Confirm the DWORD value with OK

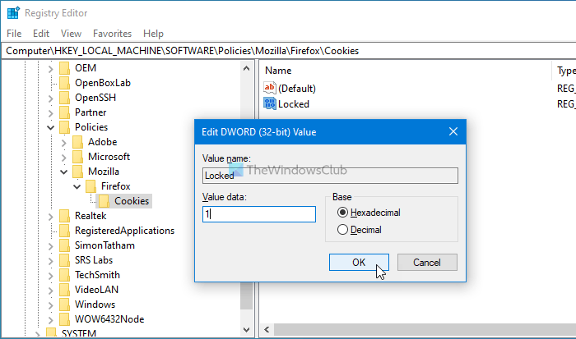point(359,263)
